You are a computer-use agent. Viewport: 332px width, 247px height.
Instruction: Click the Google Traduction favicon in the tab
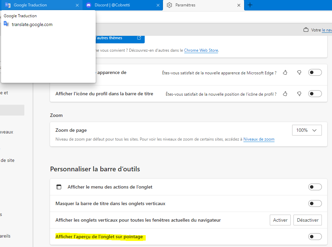8,5
